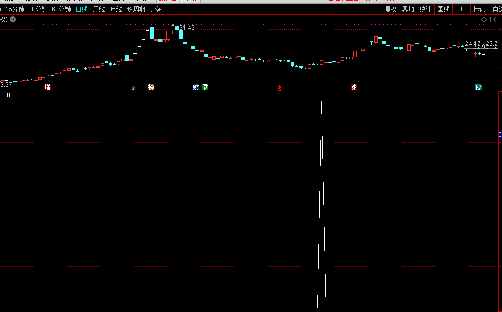Click the 画线 draw line button
Viewport: 502px width, 312px height.
click(x=444, y=9)
